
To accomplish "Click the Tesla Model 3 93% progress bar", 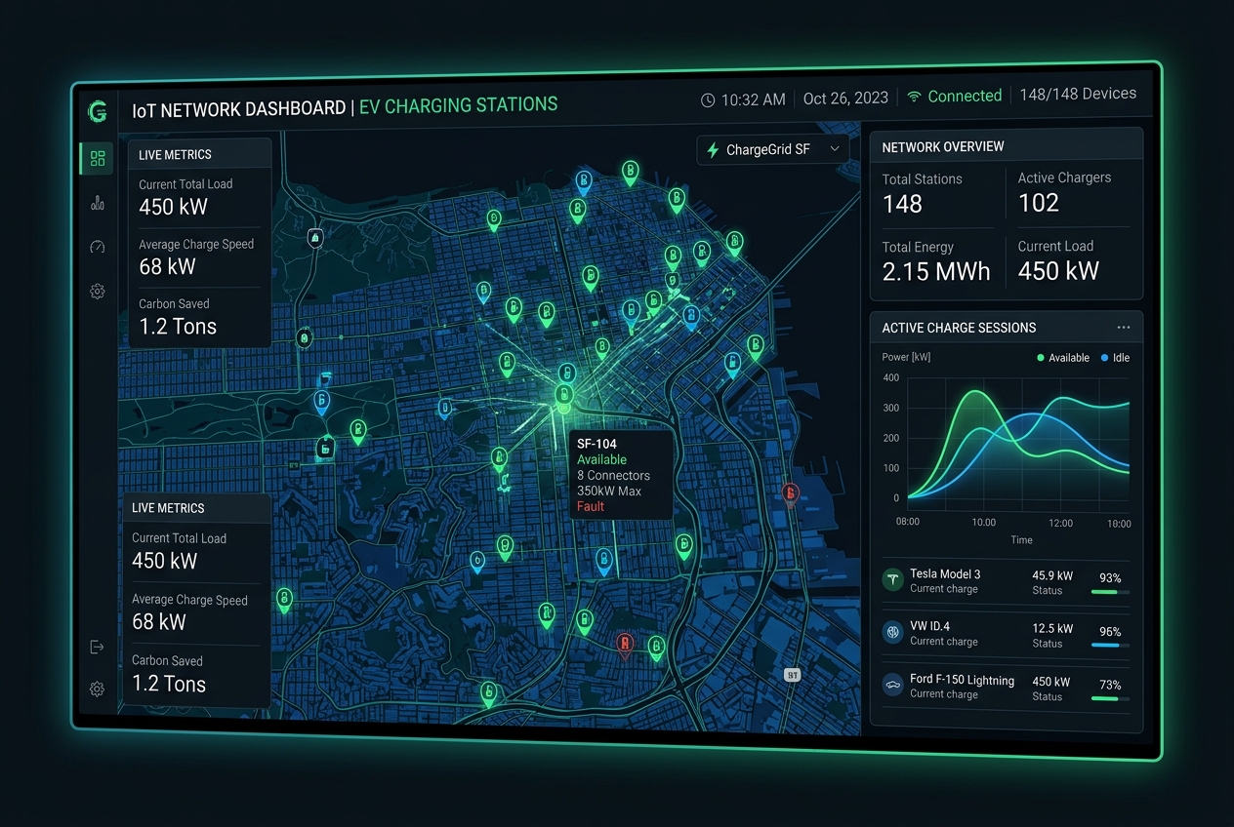I will [x=1110, y=592].
